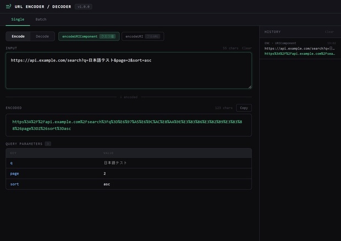This screenshot has width=341, height=241.
Task: Click the '1 encoded' divider label
Action: [x=129, y=97]
